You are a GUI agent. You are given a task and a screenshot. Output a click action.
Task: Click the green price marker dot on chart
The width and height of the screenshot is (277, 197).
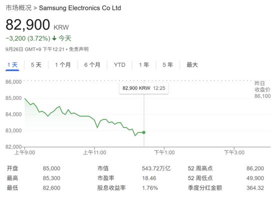(x=144, y=132)
